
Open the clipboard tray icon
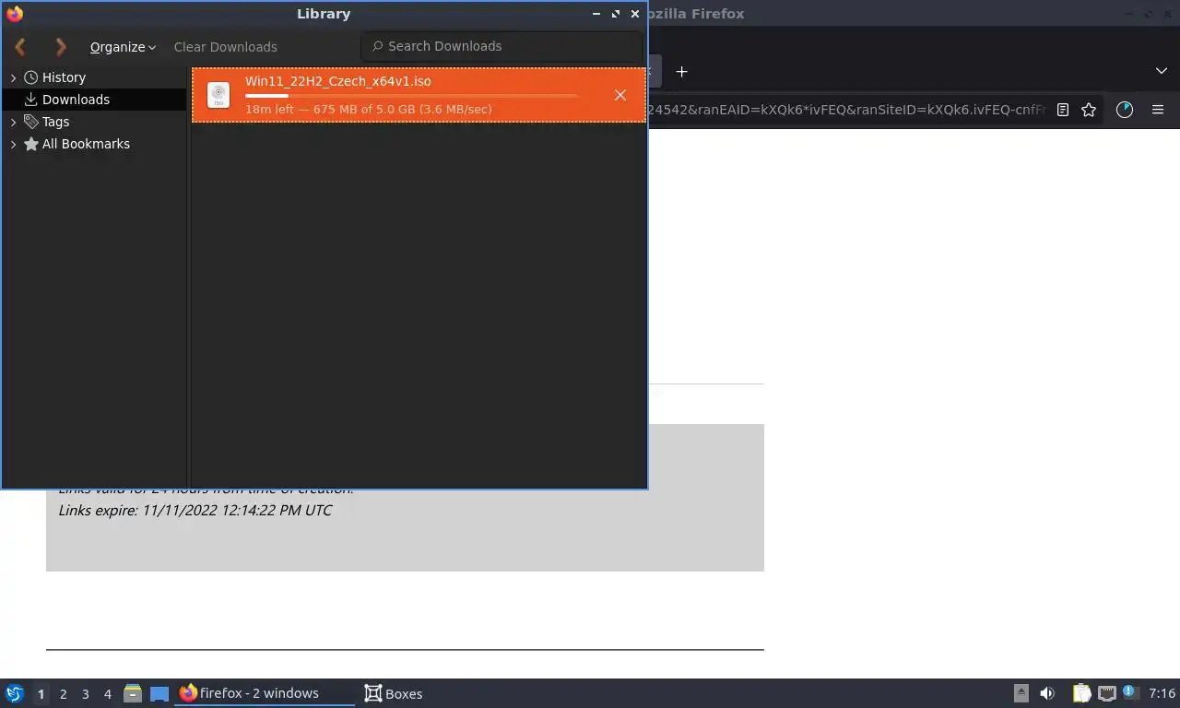1081,693
